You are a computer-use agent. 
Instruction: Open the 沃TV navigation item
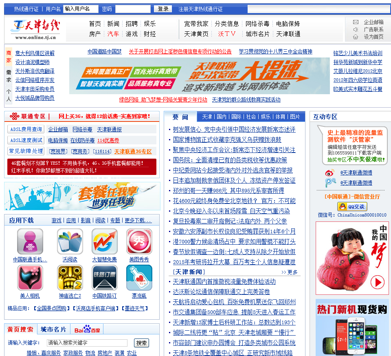click(x=227, y=34)
